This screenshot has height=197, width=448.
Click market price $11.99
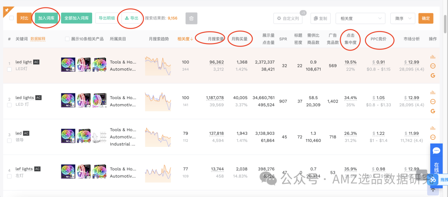click(x=412, y=133)
